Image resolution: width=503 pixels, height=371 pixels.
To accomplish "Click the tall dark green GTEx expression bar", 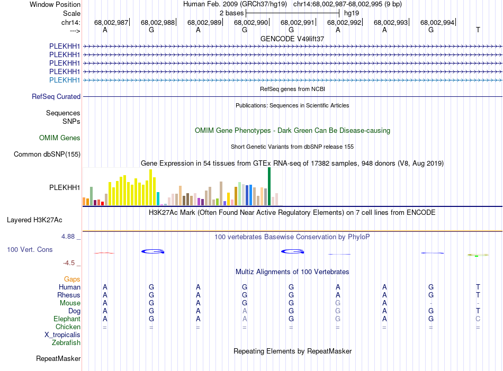I will tap(269, 186).
